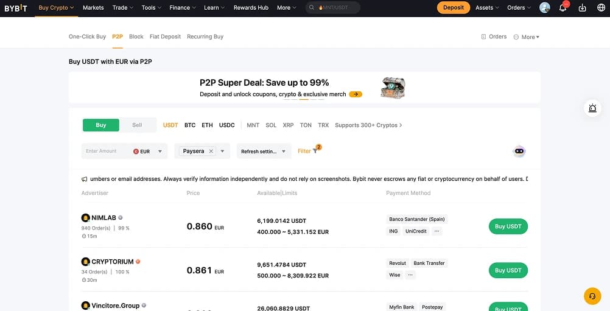Open the support headset chat icon
Image resolution: width=610 pixels, height=311 pixels.
coord(592,296)
